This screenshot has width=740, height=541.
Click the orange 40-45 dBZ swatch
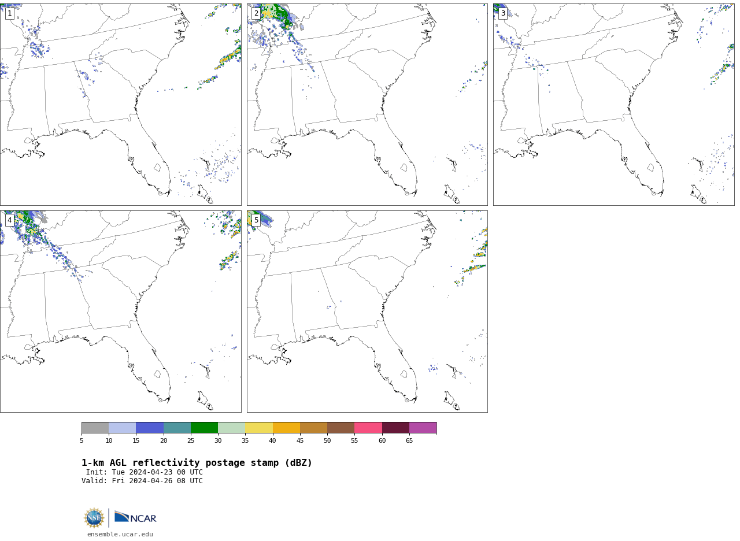(x=286, y=428)
